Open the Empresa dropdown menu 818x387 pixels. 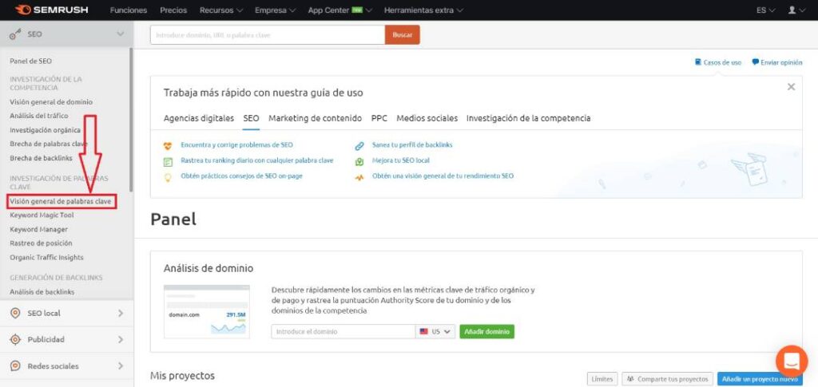(276, 10)
